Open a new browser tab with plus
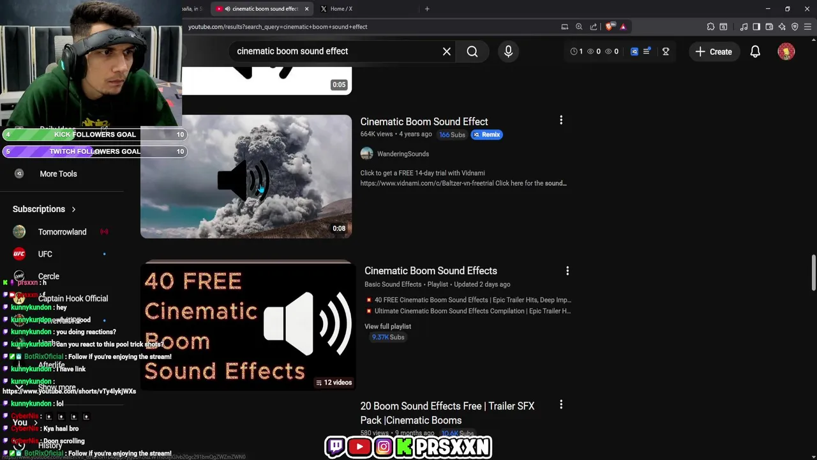The width and height of the screenshot is (817, 460). [x=427, y=9]
